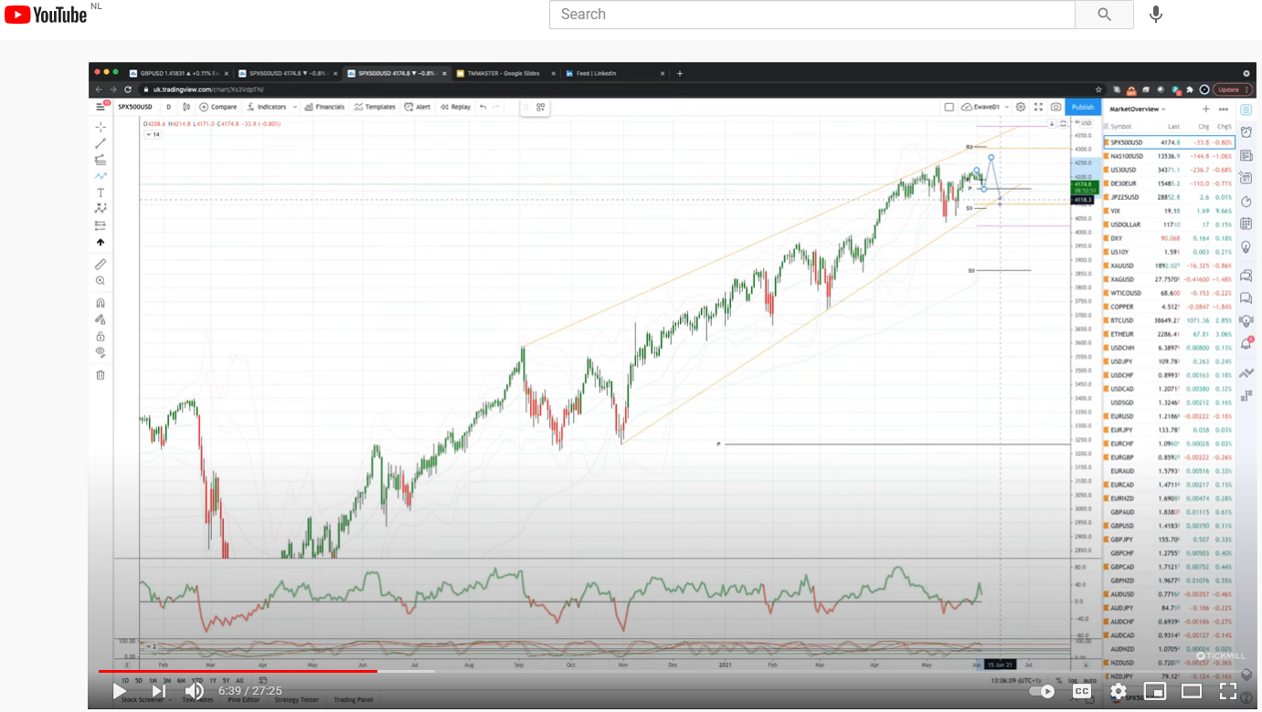Viewport: 1262px width, 712px height.
Task: Expand the favorite indicators dropdown arrow
Action: 294,107
